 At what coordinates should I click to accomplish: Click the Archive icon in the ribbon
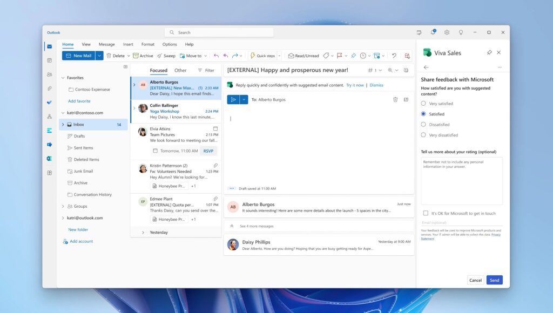tap(143, 56)
